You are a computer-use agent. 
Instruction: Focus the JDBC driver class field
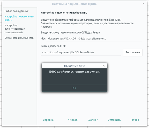pyautogui.click(x=81, y=52)
